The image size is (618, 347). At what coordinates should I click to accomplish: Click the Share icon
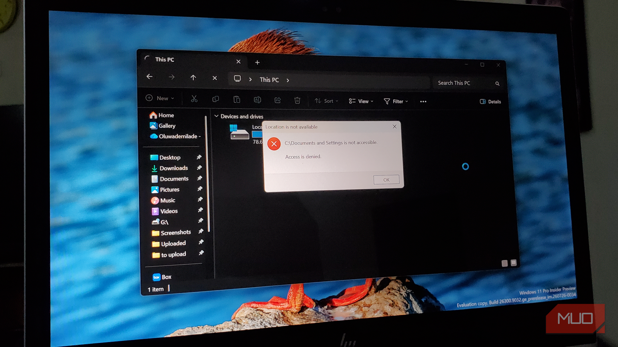click(277, 100)
